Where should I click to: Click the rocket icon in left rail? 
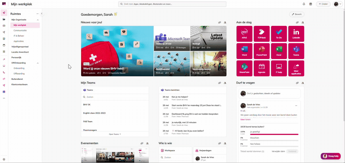4,13
